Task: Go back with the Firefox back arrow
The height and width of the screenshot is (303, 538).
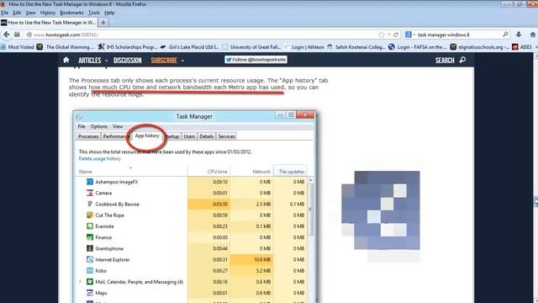Action: point(7,35)
